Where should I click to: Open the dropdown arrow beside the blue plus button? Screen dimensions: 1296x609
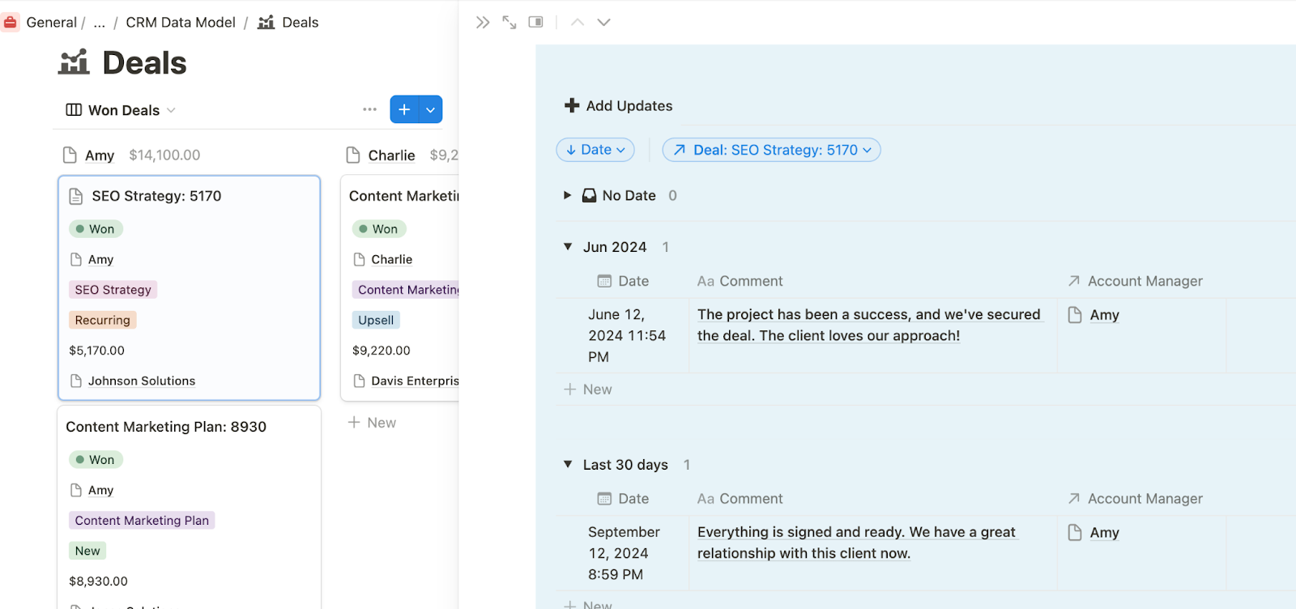431,109
